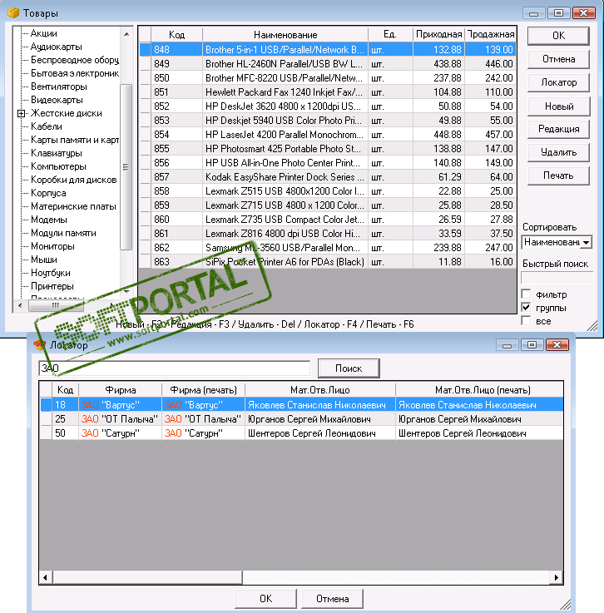Click the Удалить button

point(558,152)
